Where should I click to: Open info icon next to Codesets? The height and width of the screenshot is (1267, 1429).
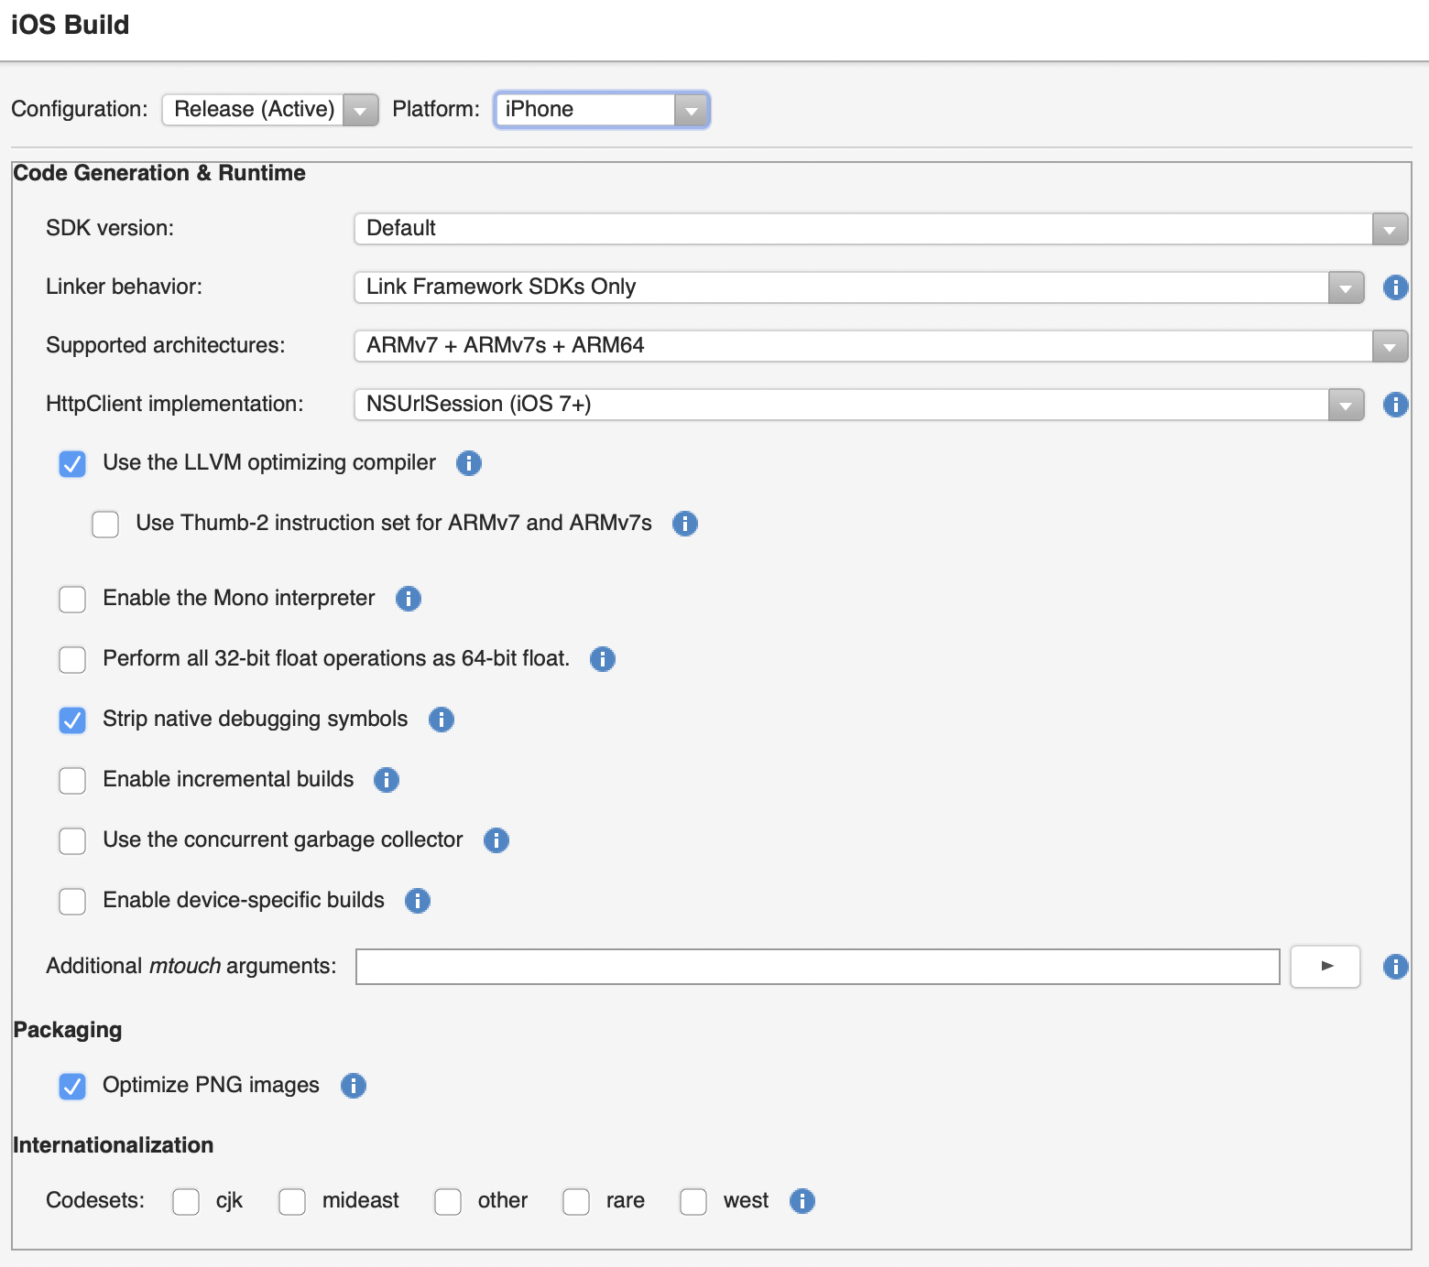[802, 1201]
